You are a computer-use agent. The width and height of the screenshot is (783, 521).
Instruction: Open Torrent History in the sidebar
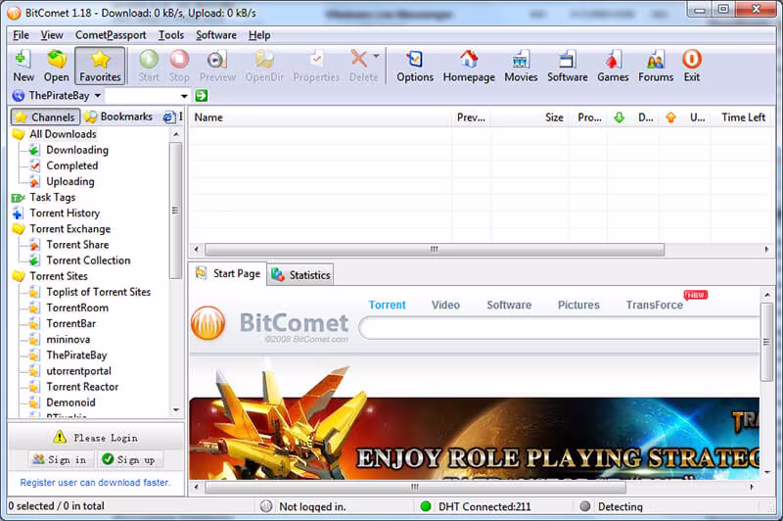coord(65,213)
